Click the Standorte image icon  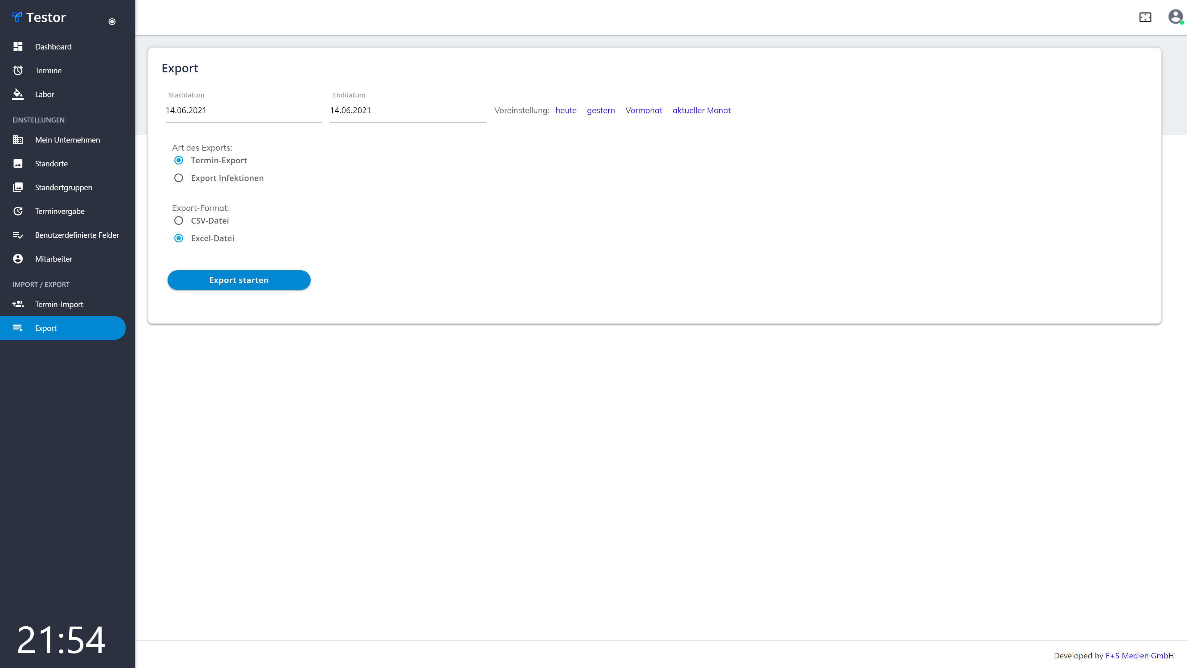point(18,164)
